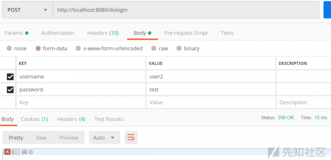Image resolution: width=331 pixels, height=160 pixels.
Task: Expand the Auto format dropdown
Action: point(104,138)
